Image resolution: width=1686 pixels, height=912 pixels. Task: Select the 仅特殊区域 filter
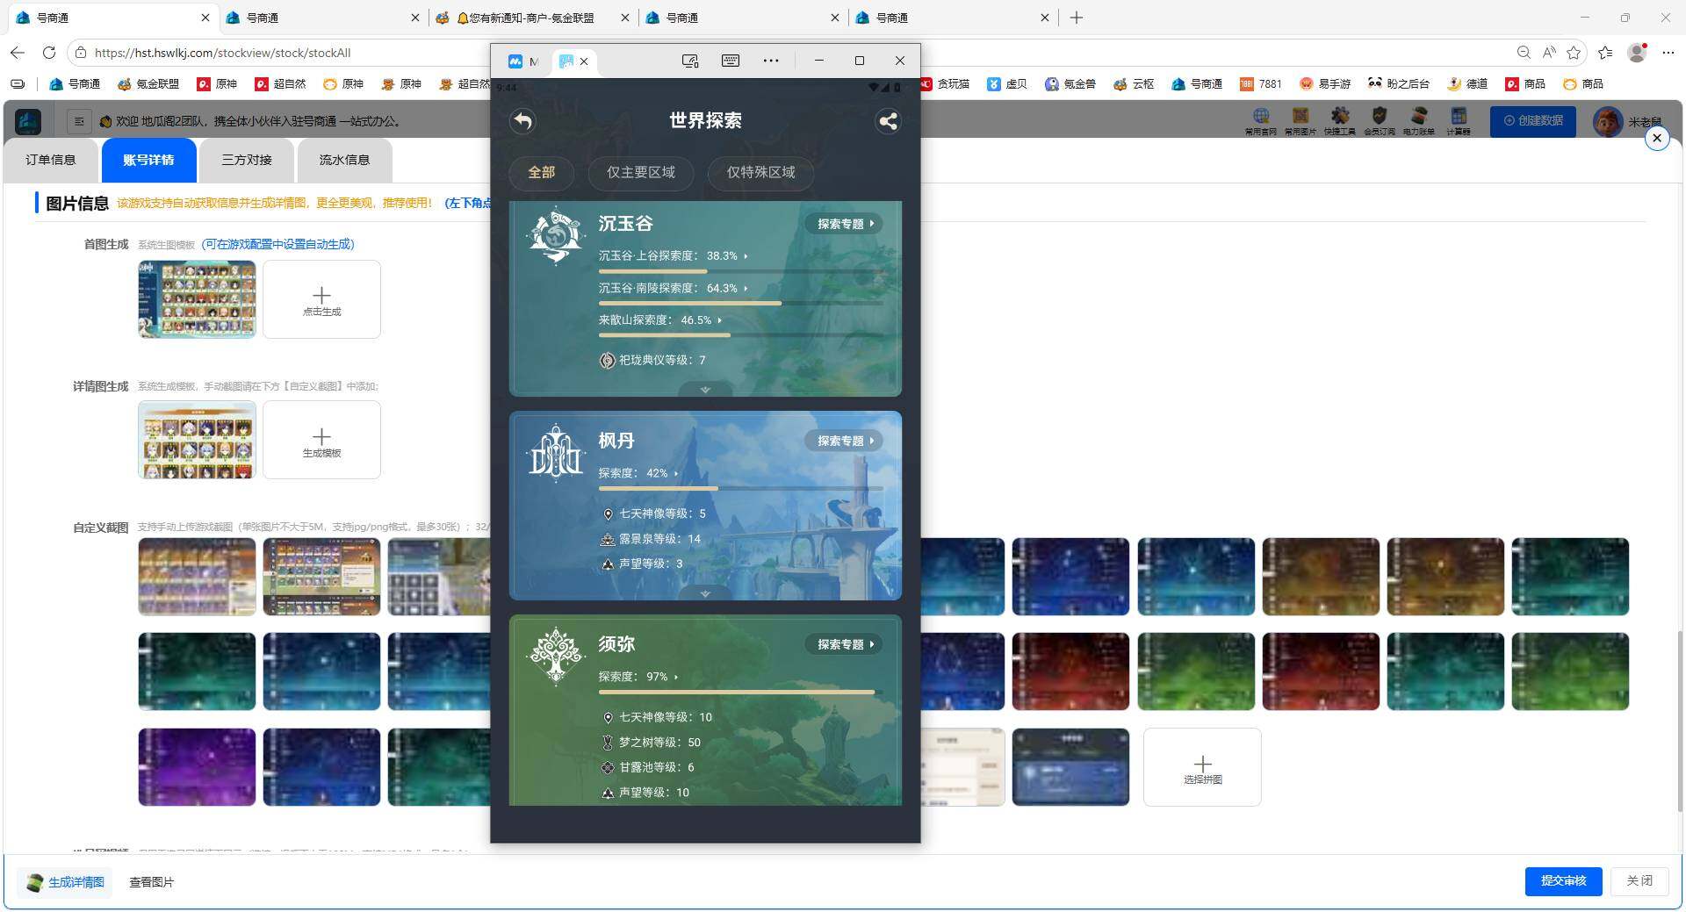pyautogui.click(x=760, y=172)
